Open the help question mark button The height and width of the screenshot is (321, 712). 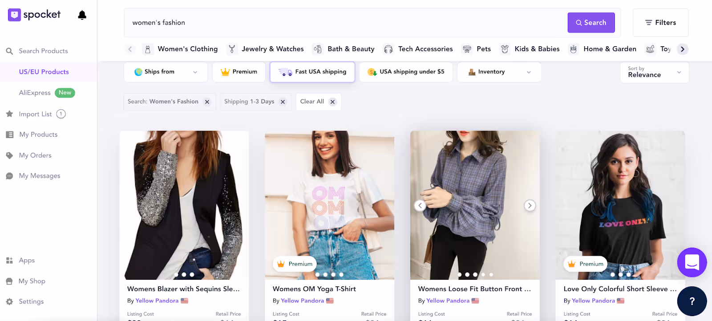692,301
